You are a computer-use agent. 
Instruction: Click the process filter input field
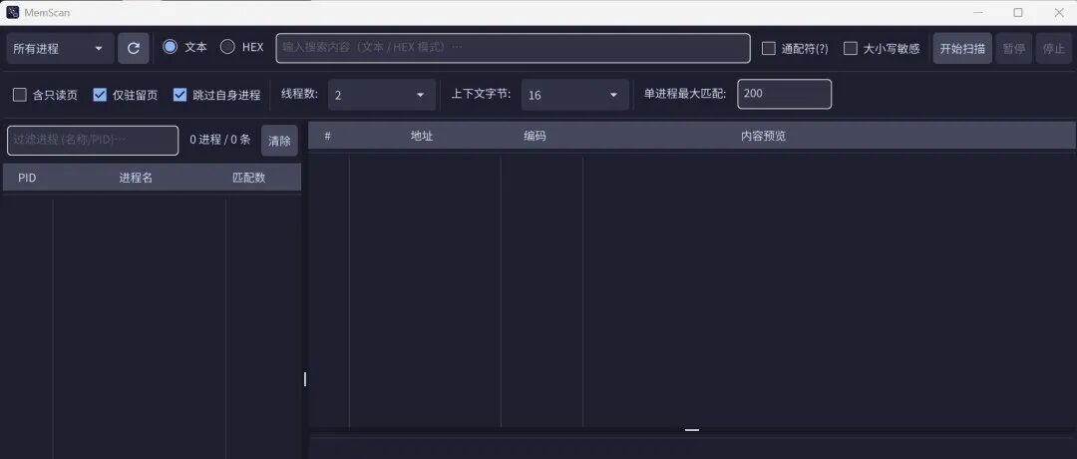click(93, 140)
